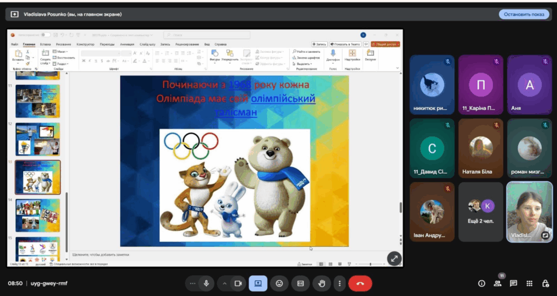Switch to slide sorter view icon
The width and height of the screenshot is (557, 296).
point(330,264)
